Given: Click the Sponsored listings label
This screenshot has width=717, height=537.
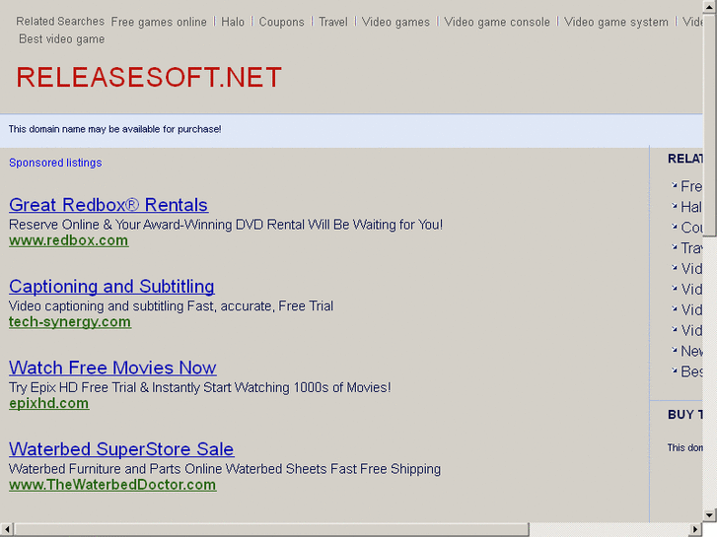Looking at the screenshot, I should (55, 163).
